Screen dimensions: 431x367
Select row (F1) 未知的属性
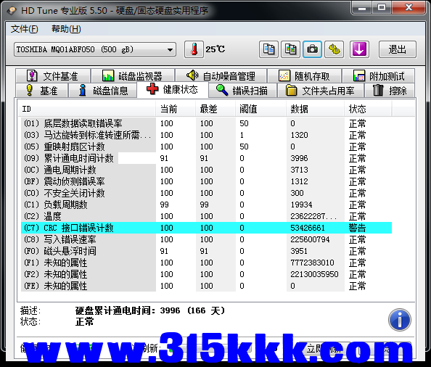coord(206,263)
